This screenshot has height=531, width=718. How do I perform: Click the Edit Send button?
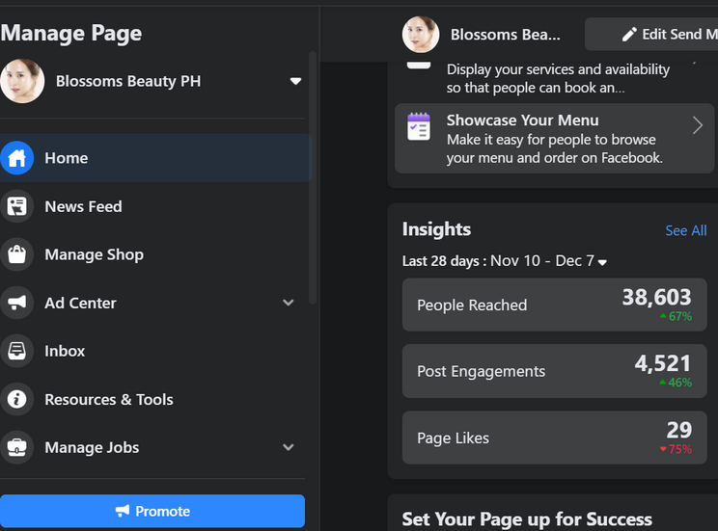(651, 35)
